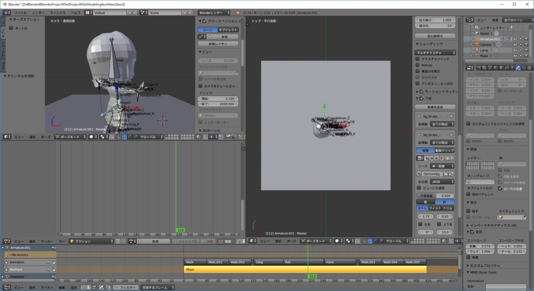Click the 新規レイヤー button

click(219, 44)
